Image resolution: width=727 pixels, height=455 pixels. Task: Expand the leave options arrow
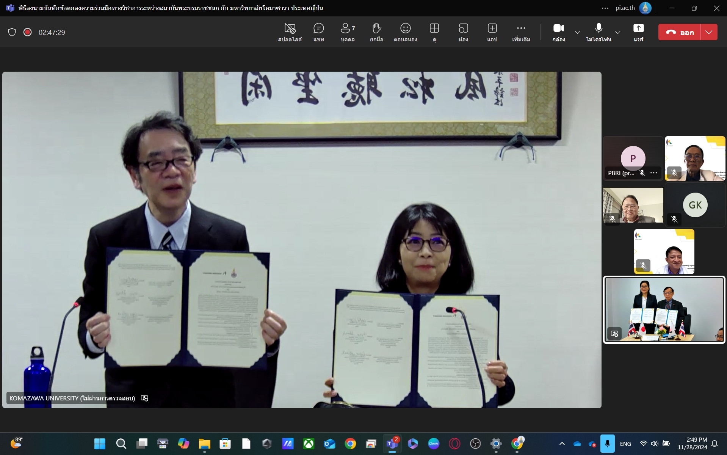(709, 32)
